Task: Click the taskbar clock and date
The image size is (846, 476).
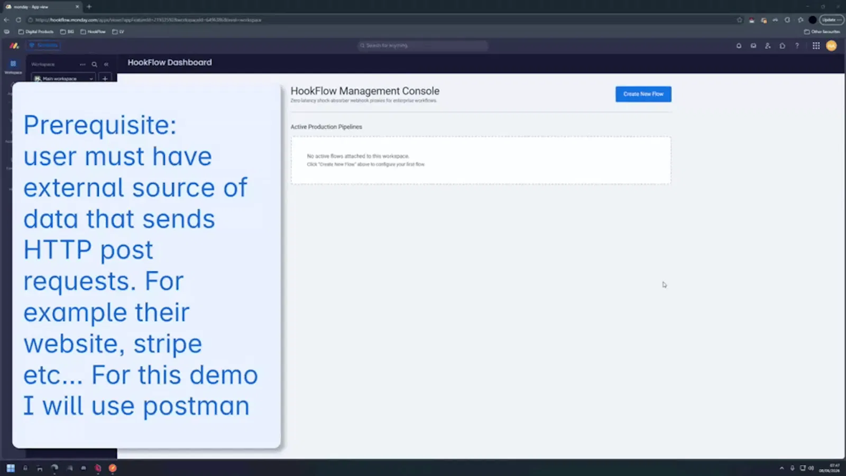Action: pyautogui.click(x=829, y=468)
